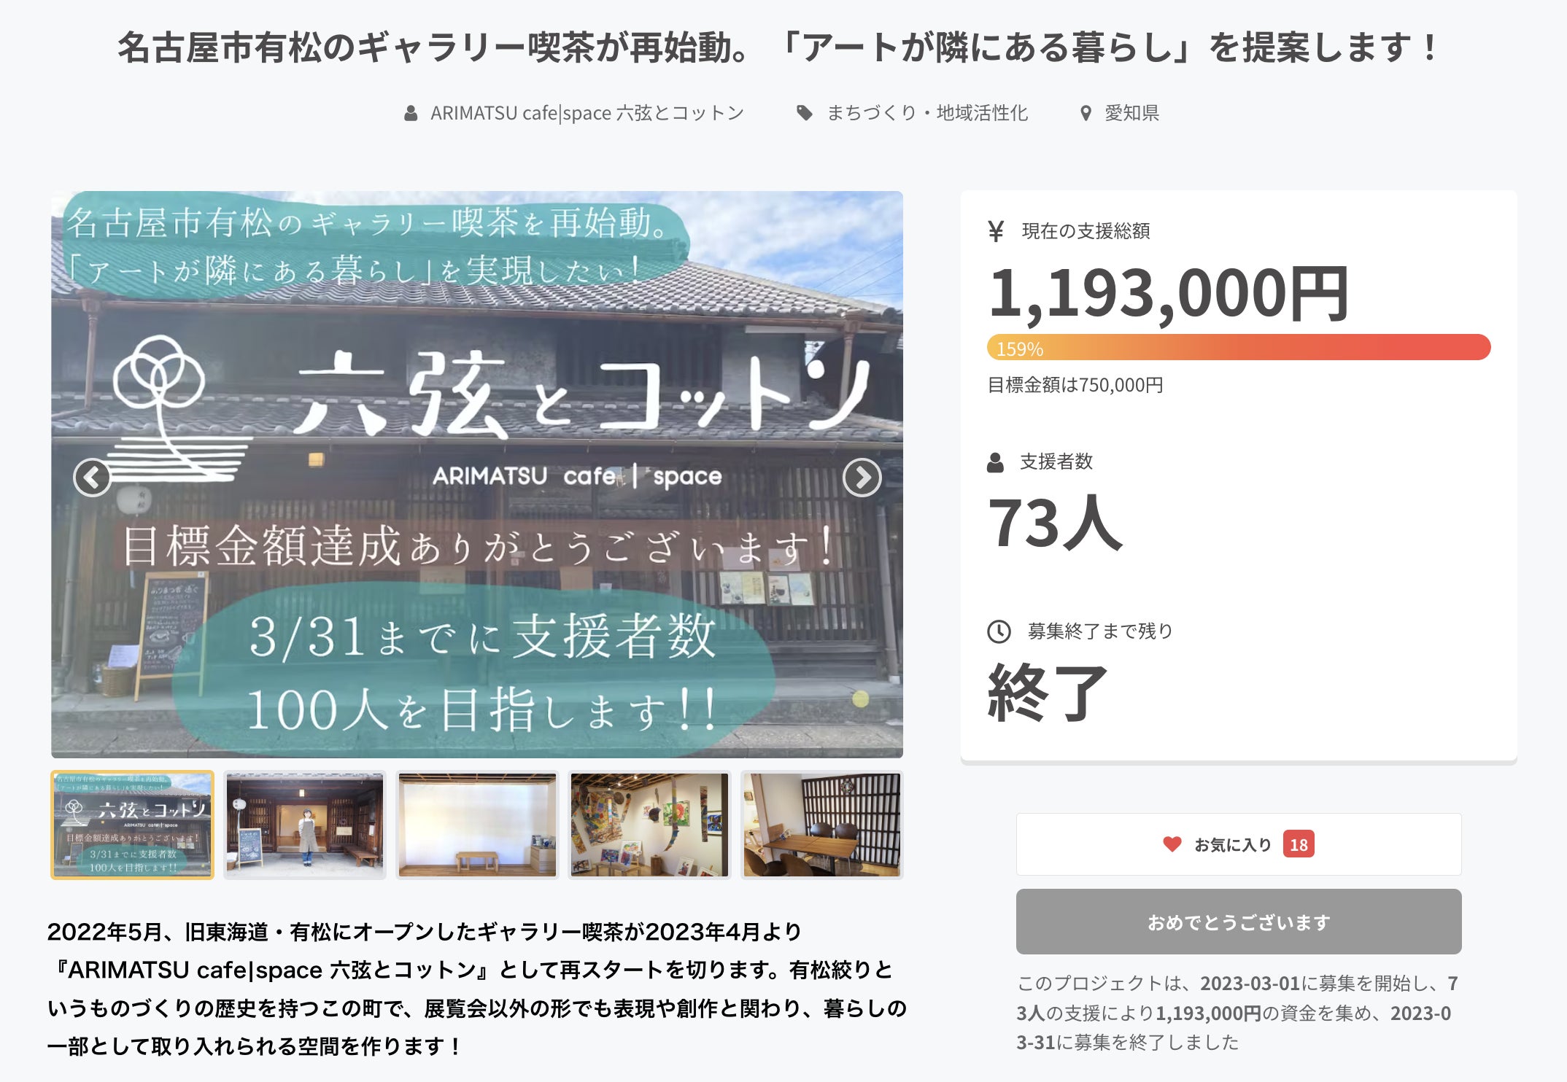Click the おめでとうございます button
The image size is (1567, 1082).
point(1238,922)
